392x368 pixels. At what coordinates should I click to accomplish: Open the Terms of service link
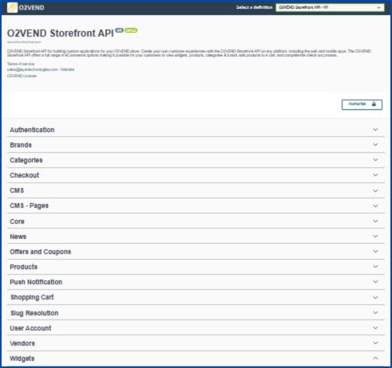pos(21,64)
